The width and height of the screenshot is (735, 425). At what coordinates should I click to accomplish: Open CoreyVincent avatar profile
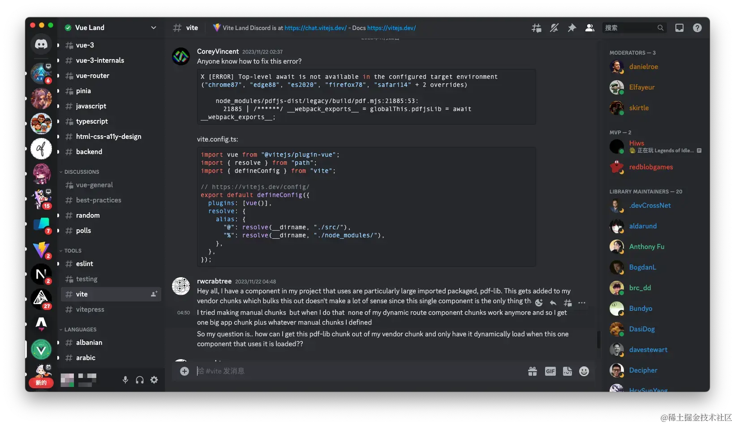tap(181, 56)
